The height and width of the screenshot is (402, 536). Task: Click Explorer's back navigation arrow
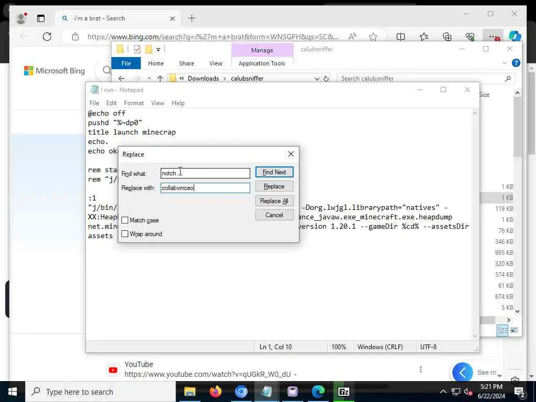(x=121, y=79)
